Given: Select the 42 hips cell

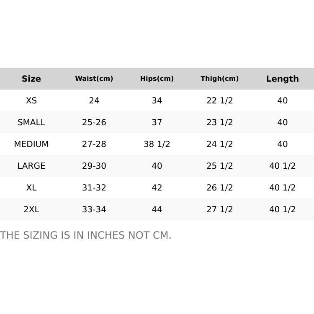Looking at the screenshot, I should [157, 188].
